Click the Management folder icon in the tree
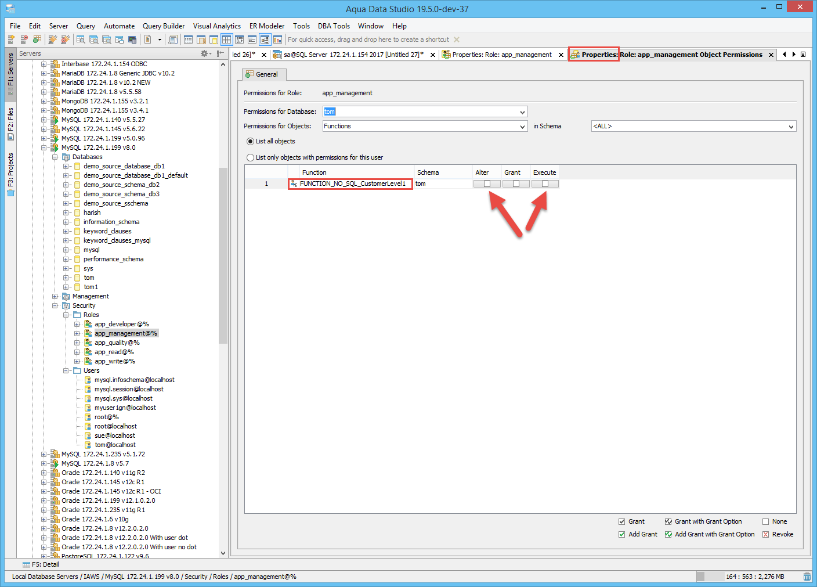This screenshot has width=817, height=587. coord(66,296)
